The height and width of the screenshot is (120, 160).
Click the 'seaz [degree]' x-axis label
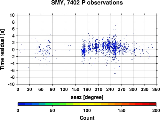87,97
